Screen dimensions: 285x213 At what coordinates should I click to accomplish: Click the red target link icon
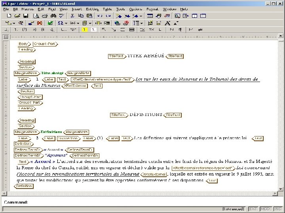126,23
